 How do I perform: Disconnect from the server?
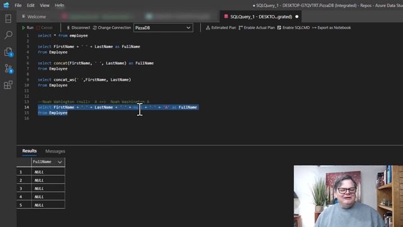[x=78, y=28]
